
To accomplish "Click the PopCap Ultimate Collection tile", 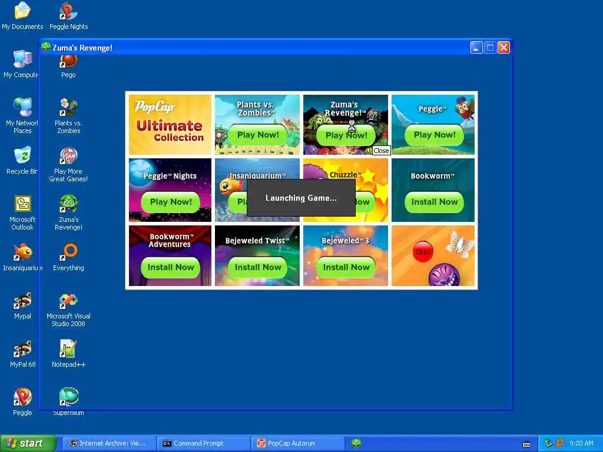I will [x=170, y=125].
